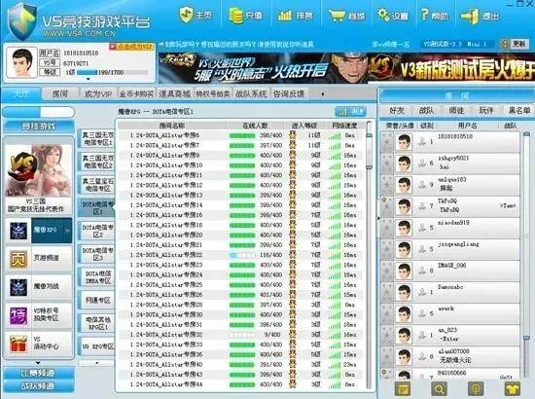Screen dimensions: 535x399
Task: Switch to the 好友 friends tab
Action: pyautogui.click(x=397, y=110)
